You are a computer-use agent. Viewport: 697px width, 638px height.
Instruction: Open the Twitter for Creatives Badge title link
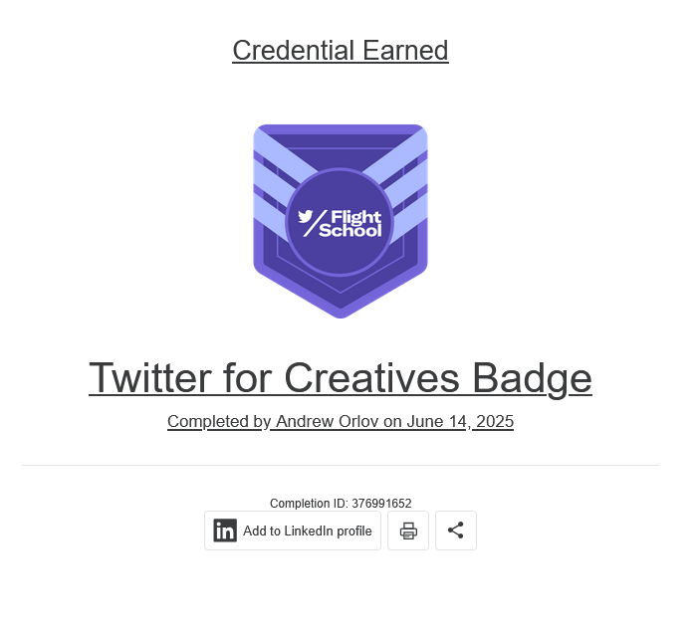point(341,378)
